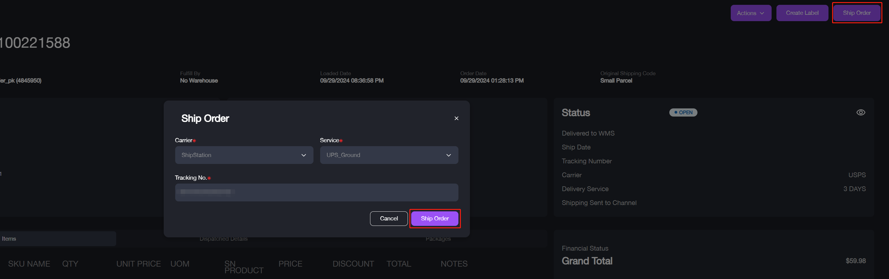Toggle status visibility with the eye icon

point(861,112)
